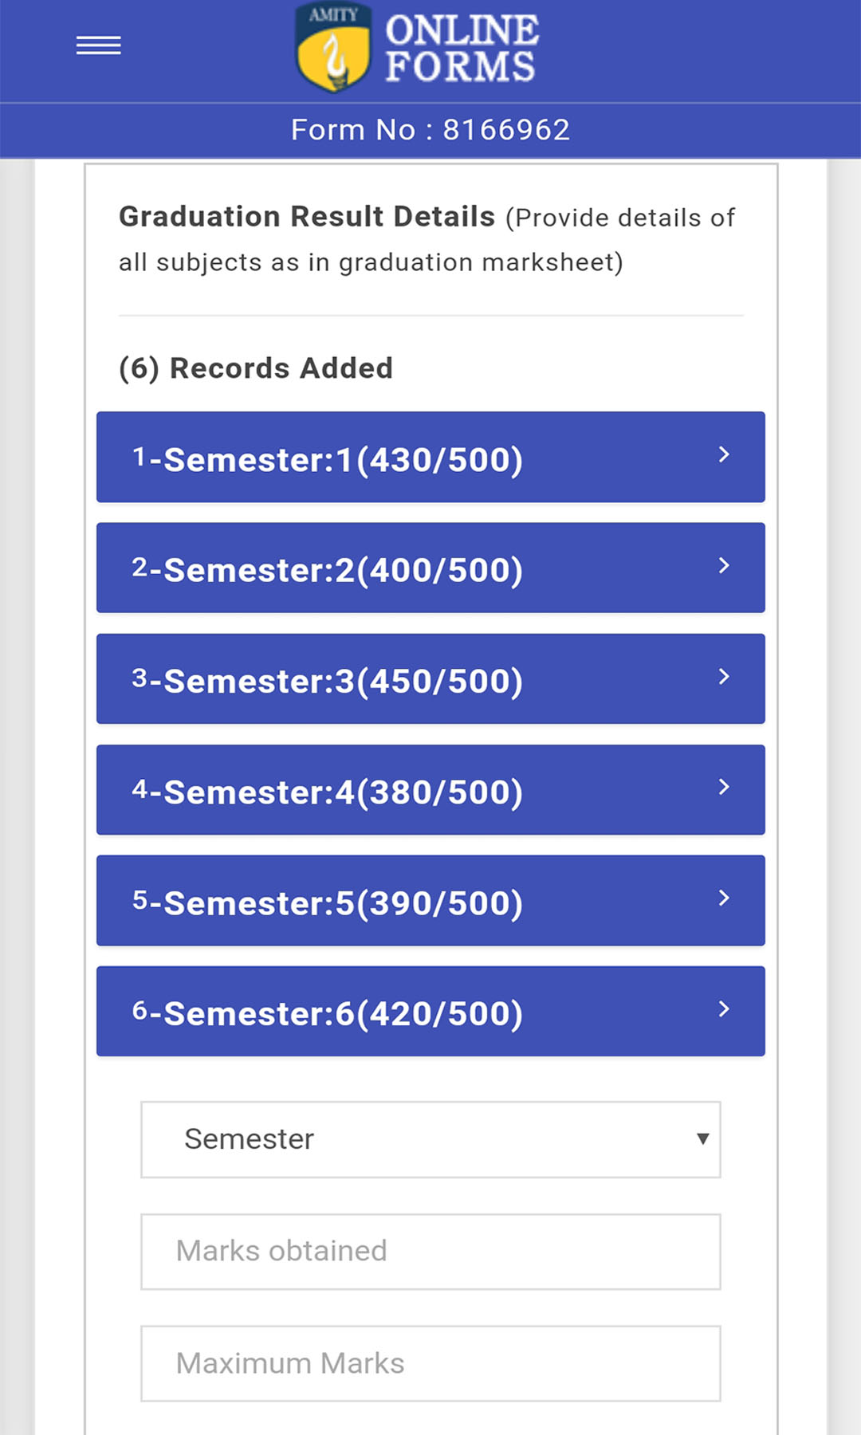This screenshot has width=861, height=1435.
Task: Focus the Maximum Marks input field
Action: point(431,1363)
